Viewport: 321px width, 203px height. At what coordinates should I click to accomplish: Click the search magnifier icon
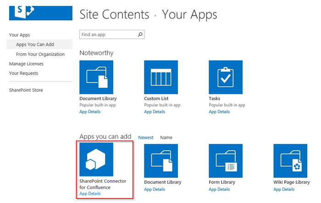pyautogui.click(x=140, y=34)
